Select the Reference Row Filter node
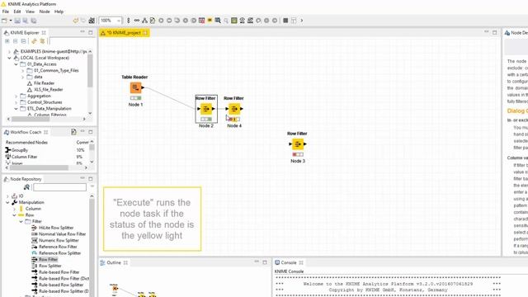The width and height of the screenshot is (528, 297). tap(58, 247)
